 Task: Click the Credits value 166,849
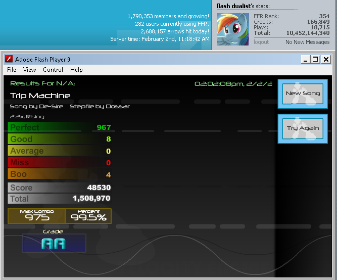tap(318, 22)
